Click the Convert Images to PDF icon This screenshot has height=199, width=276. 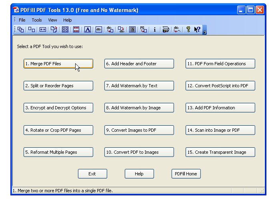[x=110, y=30]
